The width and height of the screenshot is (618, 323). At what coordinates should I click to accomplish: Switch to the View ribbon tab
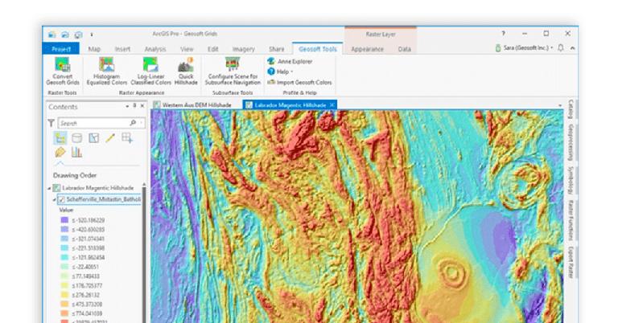(187, 49)
